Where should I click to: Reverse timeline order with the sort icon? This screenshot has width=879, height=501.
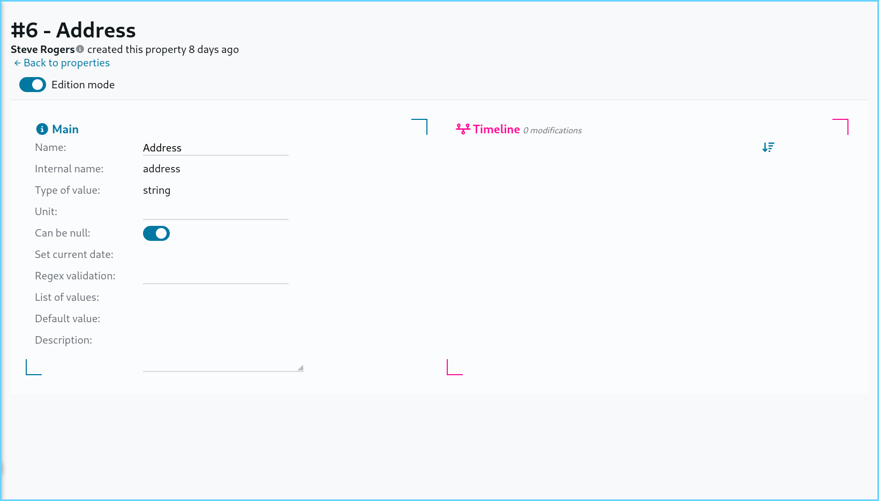tap(768, 147)
